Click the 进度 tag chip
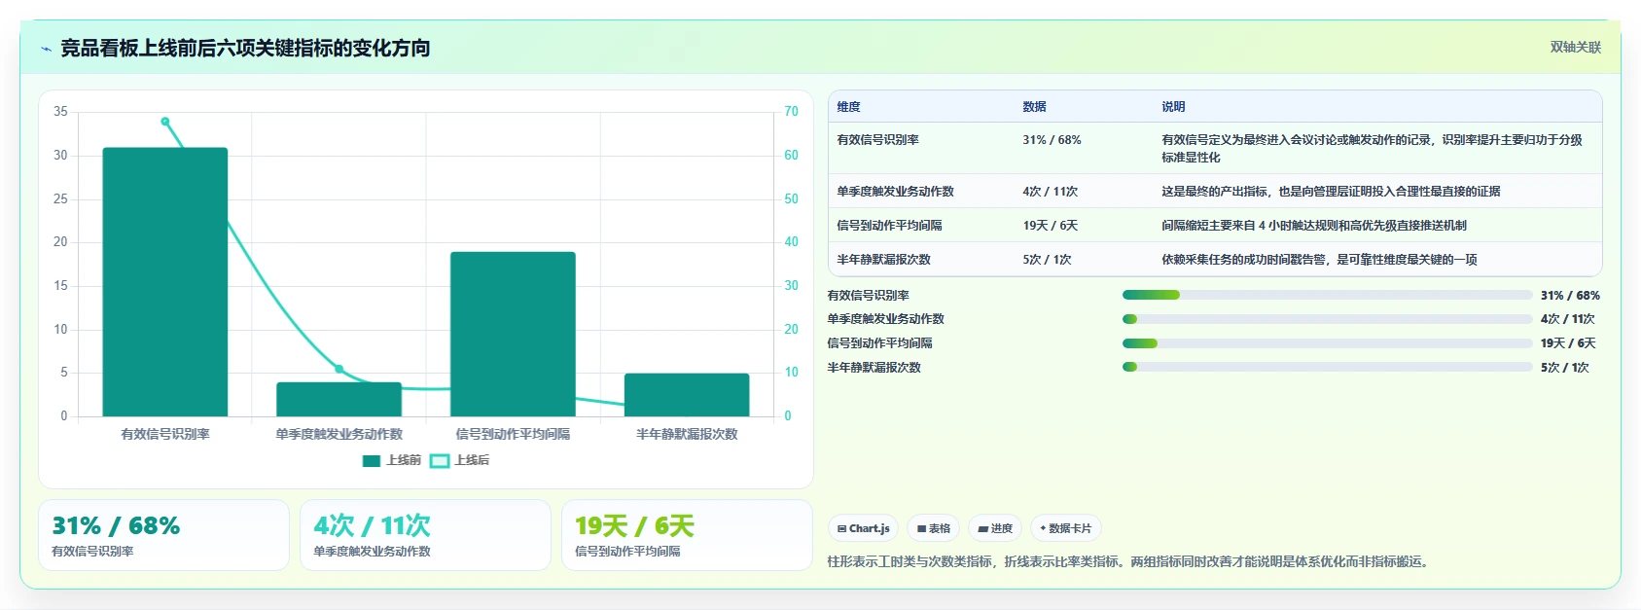 point(995,528)
